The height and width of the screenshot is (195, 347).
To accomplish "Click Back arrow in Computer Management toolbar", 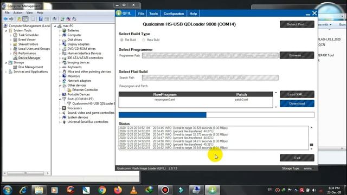I will 5,19.
